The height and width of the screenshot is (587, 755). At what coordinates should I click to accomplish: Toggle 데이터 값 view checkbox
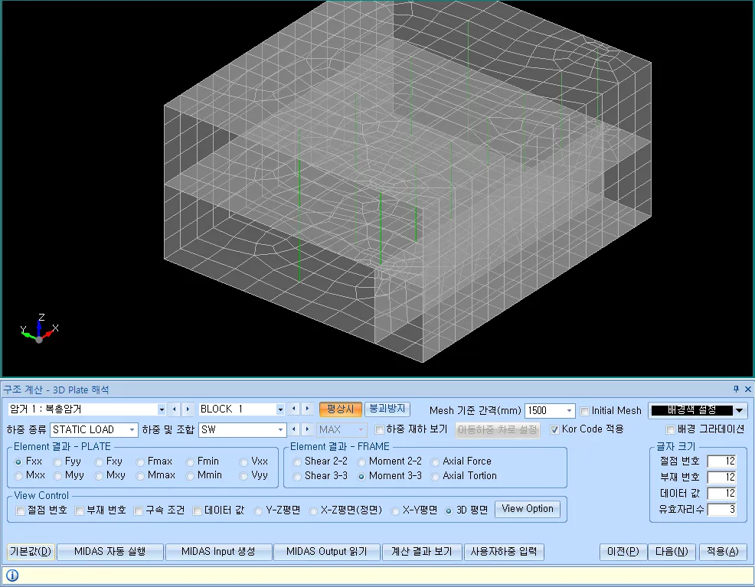point(197,510)
